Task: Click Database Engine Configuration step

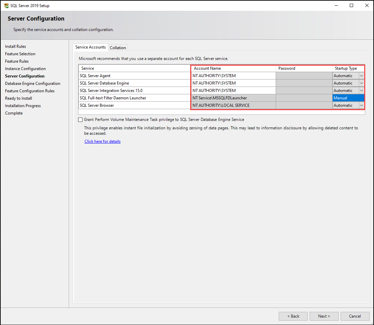Action: tap(33, 84)
